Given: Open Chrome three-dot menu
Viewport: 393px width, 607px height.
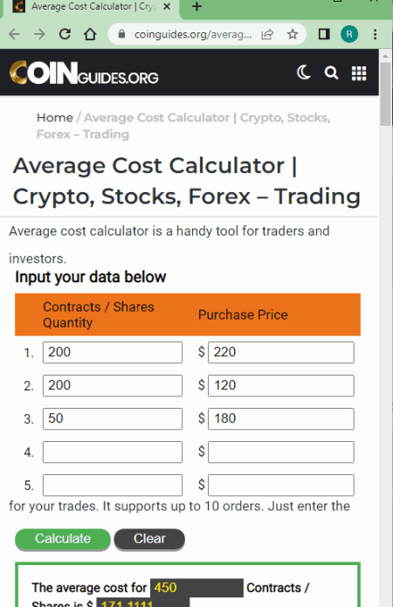Looking at the screenshot, I should [x=375, y=34].
